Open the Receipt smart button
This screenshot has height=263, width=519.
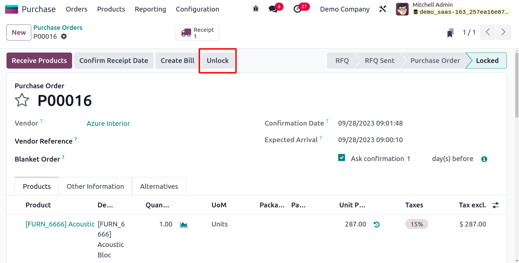[x=197, y=33]
